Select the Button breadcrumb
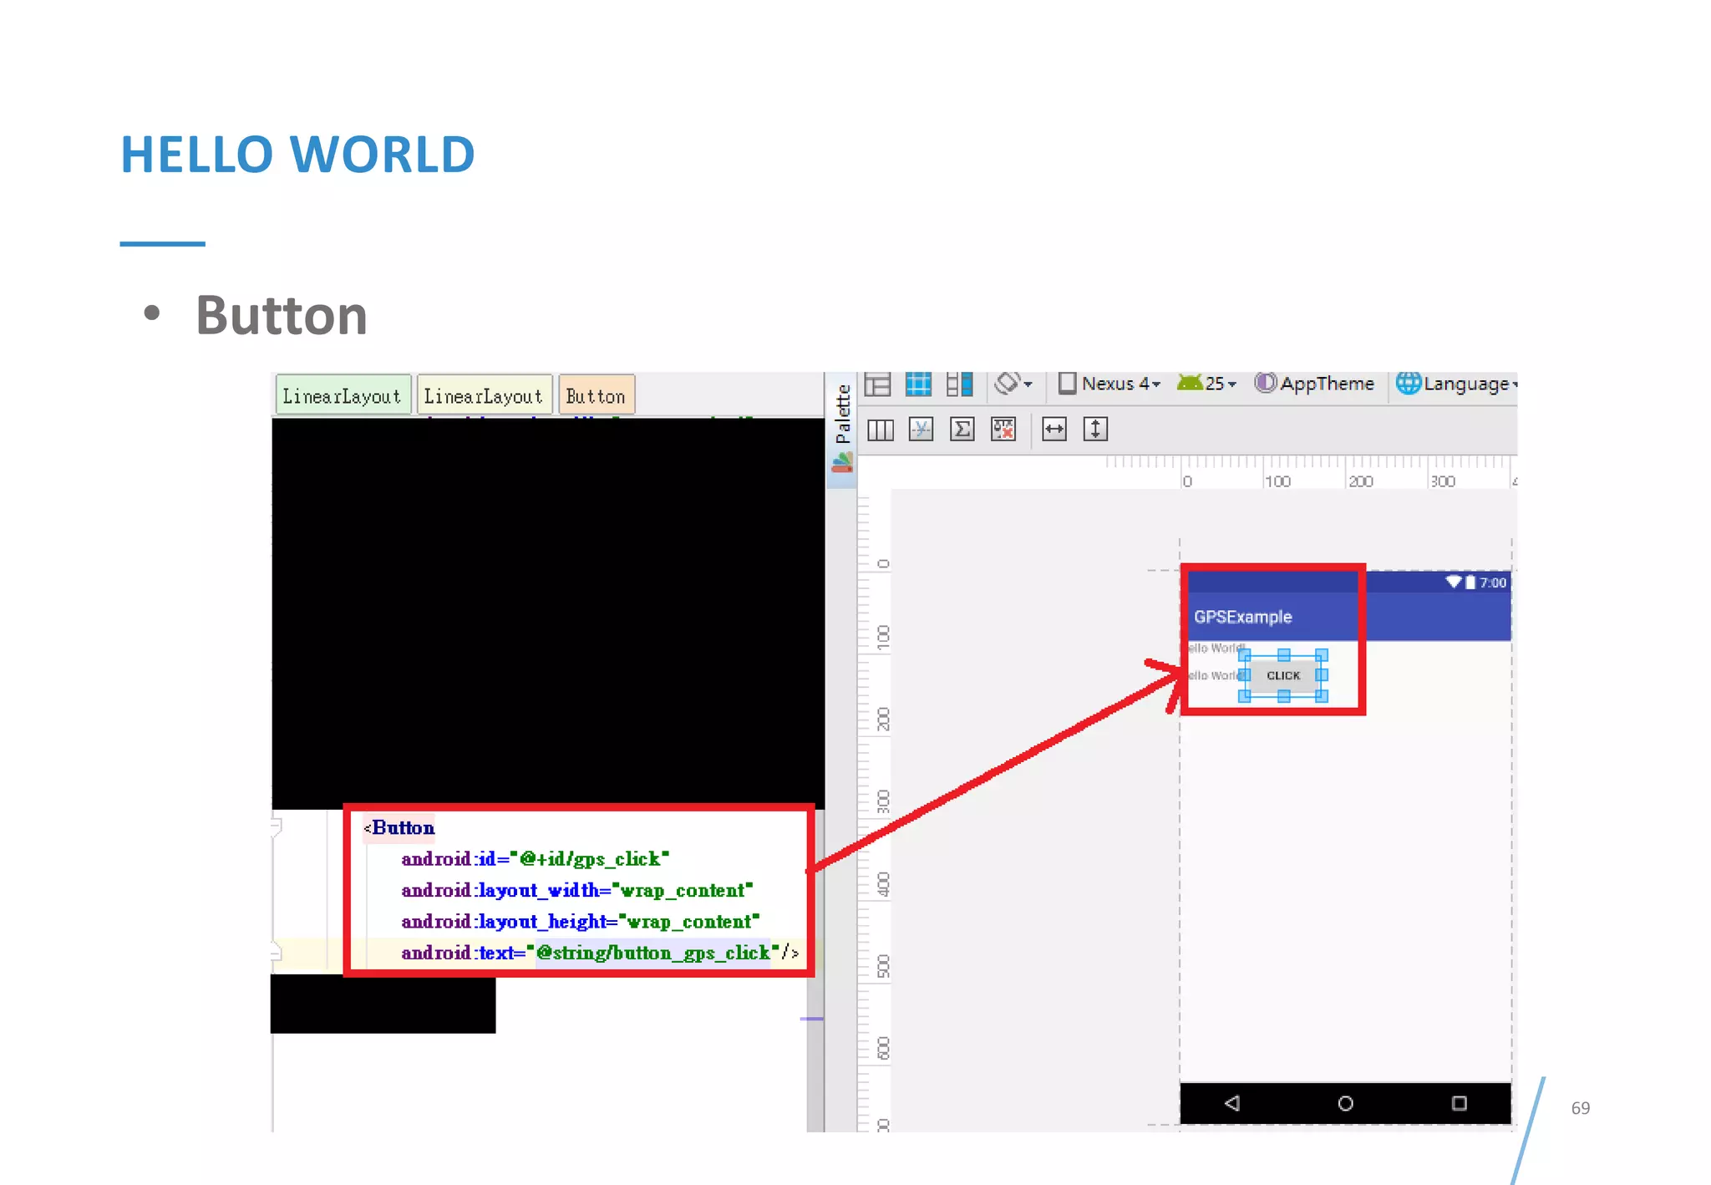This screenshot has width=1711, height=1185. coord(596,396)
